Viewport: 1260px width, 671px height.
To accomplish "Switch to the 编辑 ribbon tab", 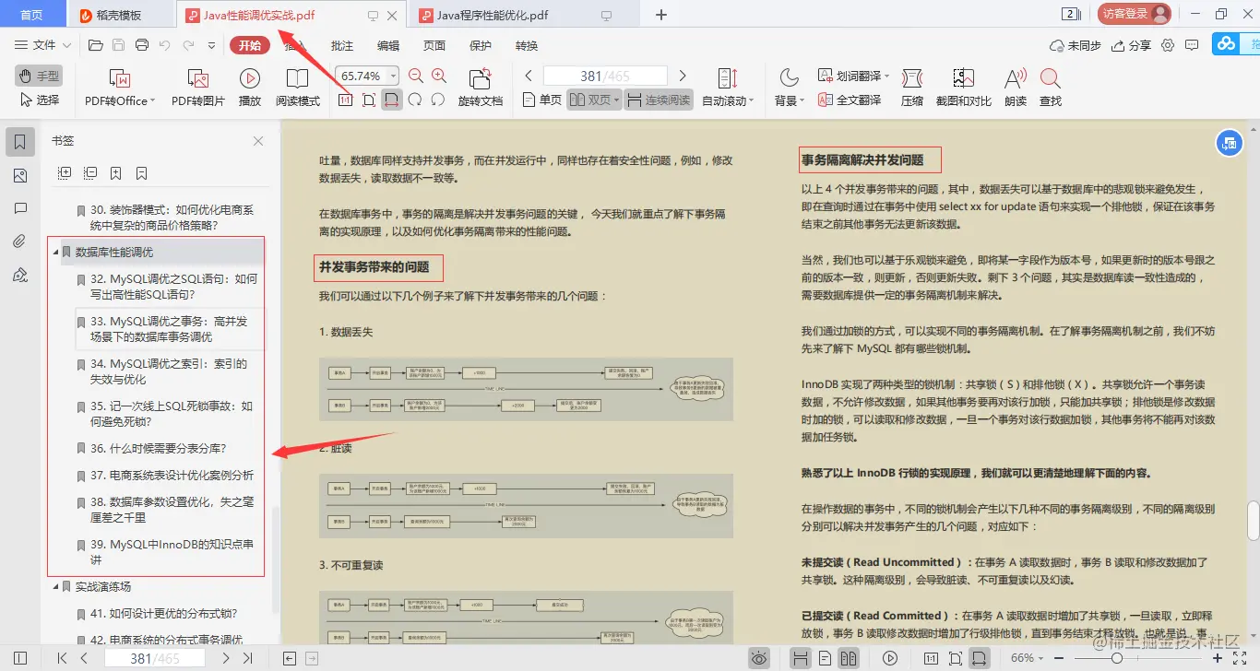I will 387,44.
